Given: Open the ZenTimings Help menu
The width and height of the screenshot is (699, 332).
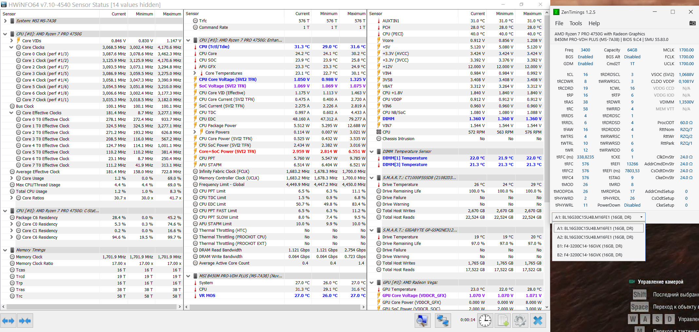Looking at the screenshot, I should click(x=594, y=23).
